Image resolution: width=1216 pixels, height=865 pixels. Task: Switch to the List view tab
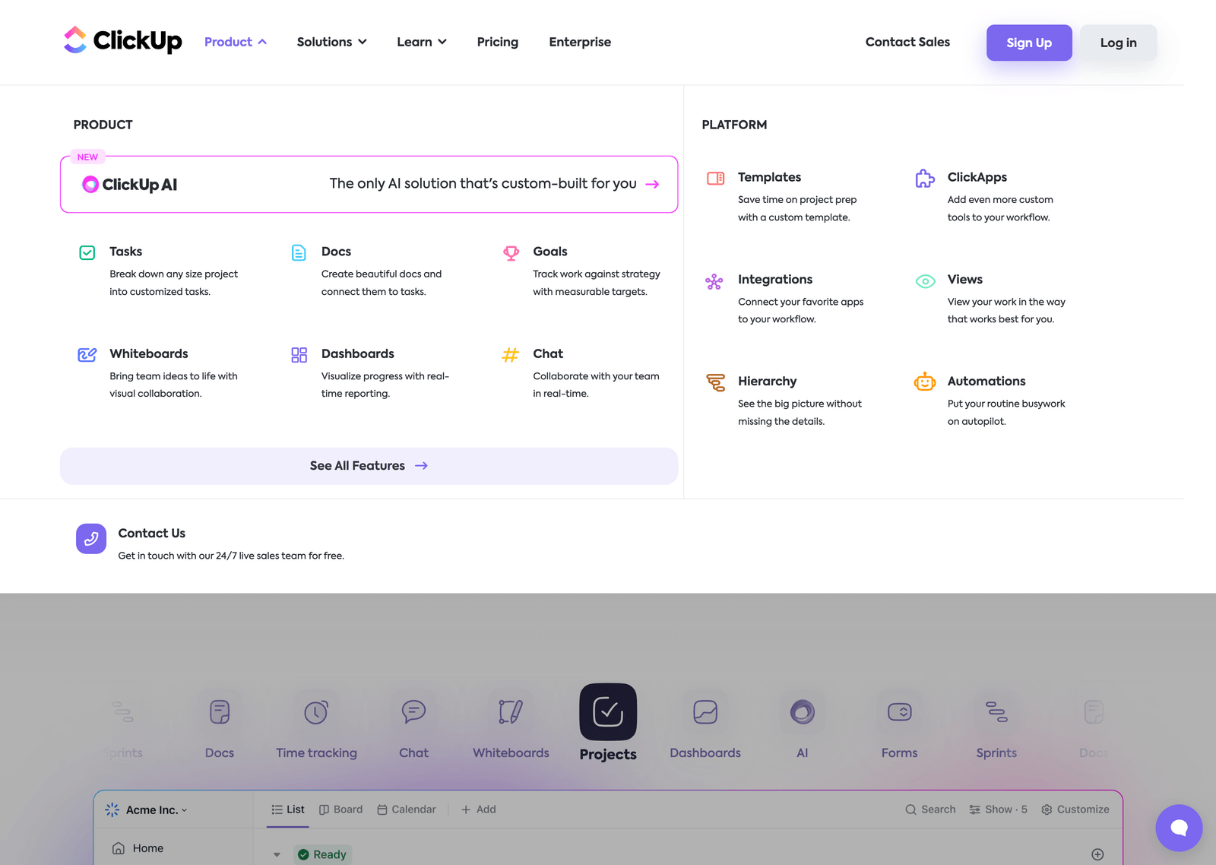288,810
